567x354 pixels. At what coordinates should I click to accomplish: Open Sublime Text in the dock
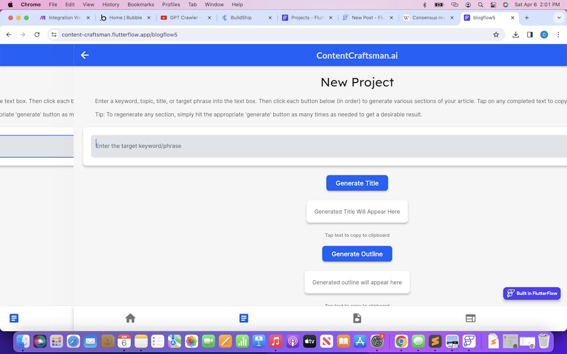tap(435, 341)
